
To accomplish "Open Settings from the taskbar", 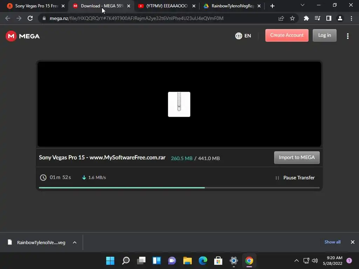I will pos(233,261).
